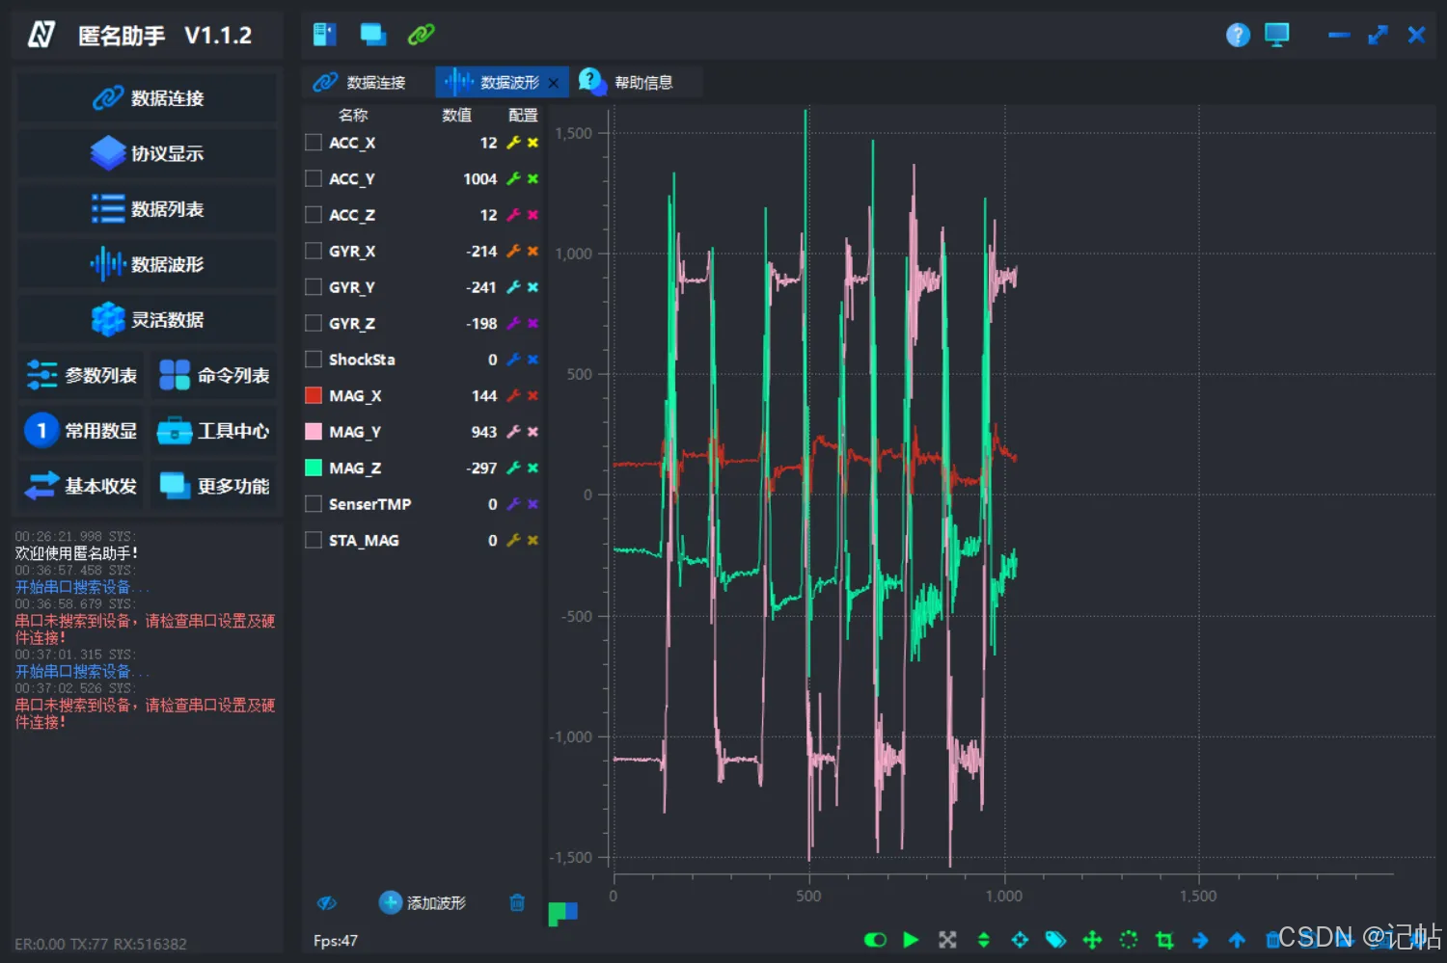Enable the ACC_X waveform checkbox

click(x=314, y=143)
